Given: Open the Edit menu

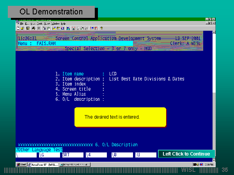Looking at the screenshot, I should 27,24.
